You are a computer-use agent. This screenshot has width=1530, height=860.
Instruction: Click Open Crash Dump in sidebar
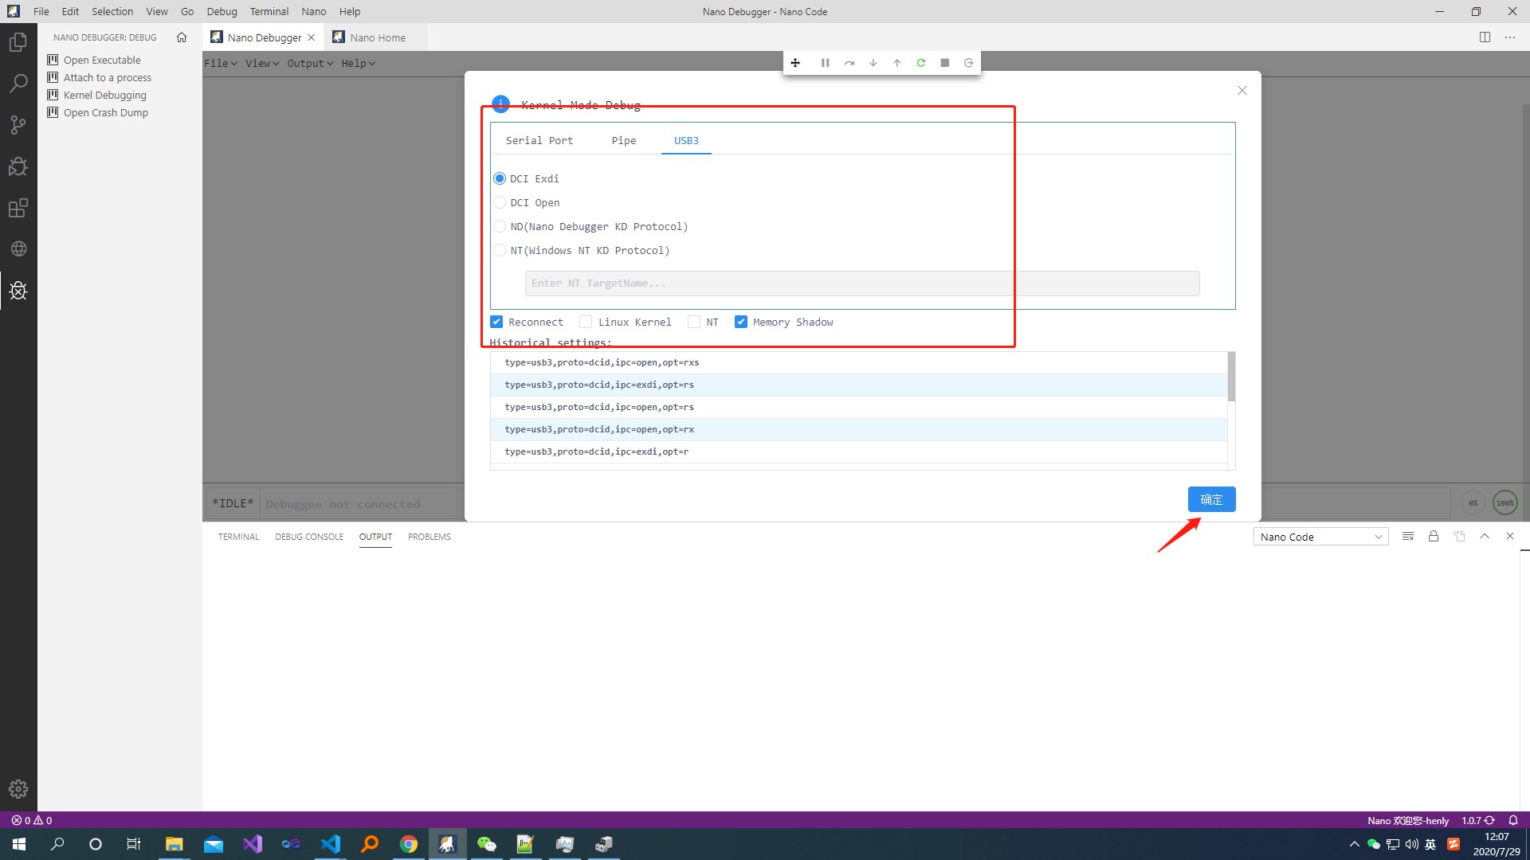[x=106, y=113]
